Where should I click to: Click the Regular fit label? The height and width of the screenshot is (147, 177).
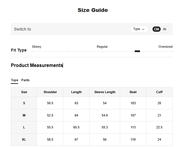(102, 47)
